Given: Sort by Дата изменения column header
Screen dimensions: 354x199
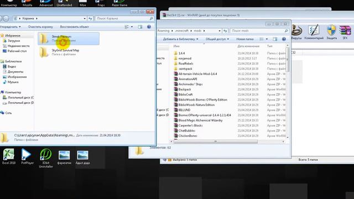Looking at the screenshot, I should (x=248, y=46).
